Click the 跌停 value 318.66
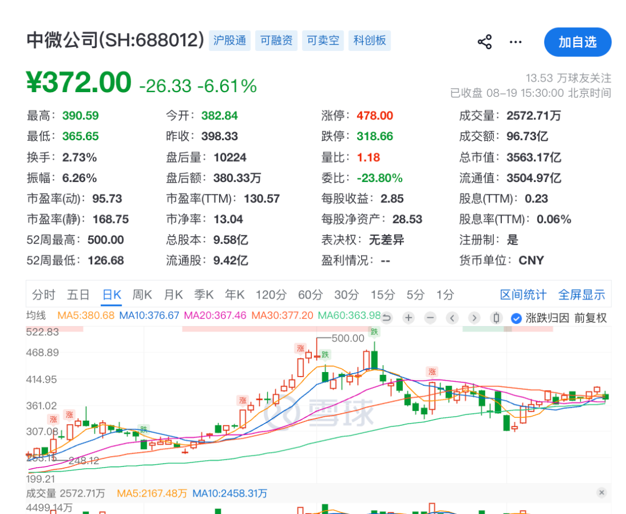 pos(375,137)
